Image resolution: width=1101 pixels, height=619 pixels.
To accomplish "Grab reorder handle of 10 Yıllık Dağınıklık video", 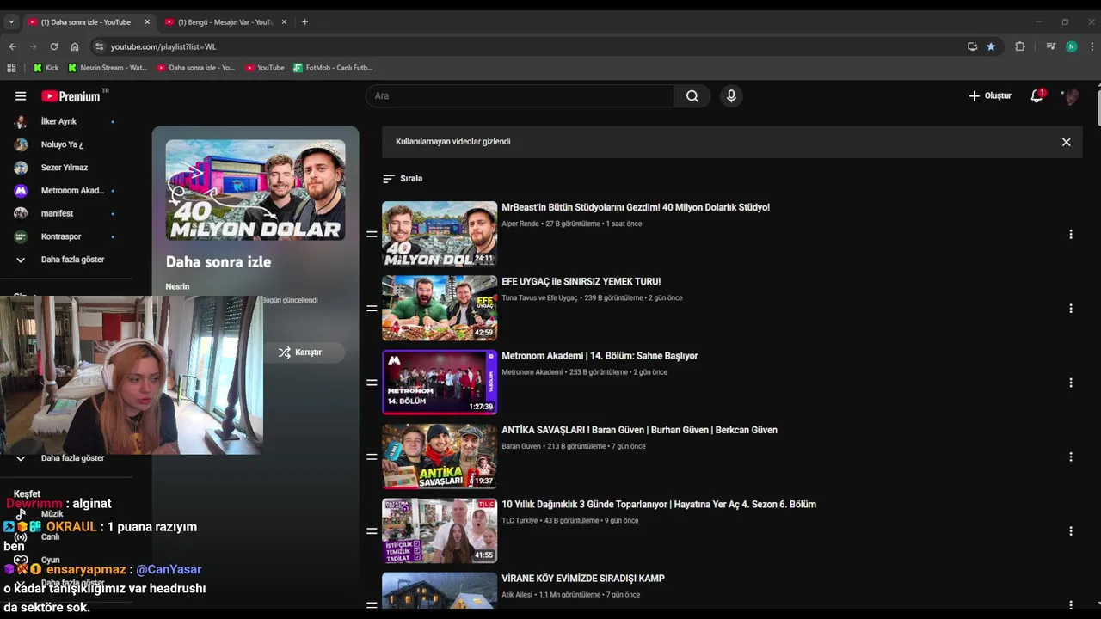I will [x=372, y=531].
